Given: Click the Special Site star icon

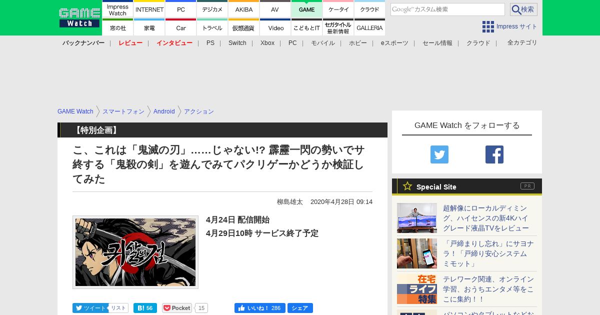Looking at the screenshot, I should click(407, 186).
